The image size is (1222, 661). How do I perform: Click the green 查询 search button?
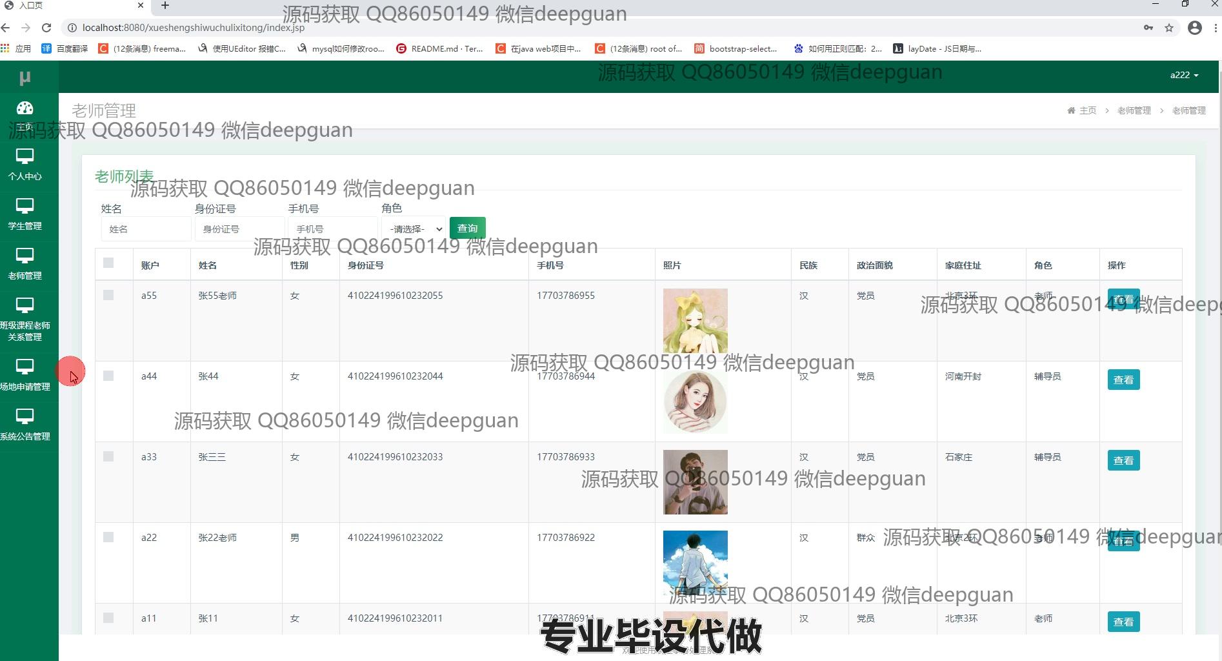coord(467,228)
